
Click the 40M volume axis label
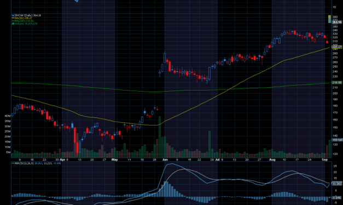[8, 116]
